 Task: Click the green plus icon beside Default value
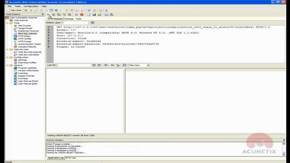tap(93, 22)
